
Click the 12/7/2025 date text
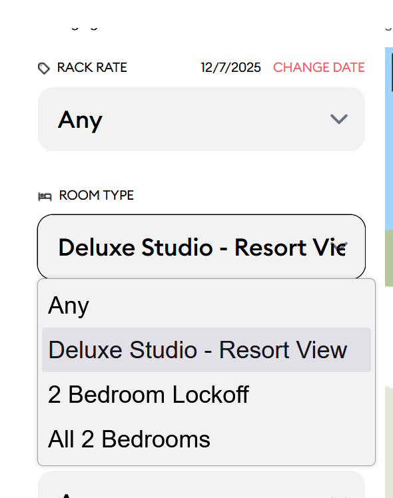pyautogui.click(x=230, y=68)
